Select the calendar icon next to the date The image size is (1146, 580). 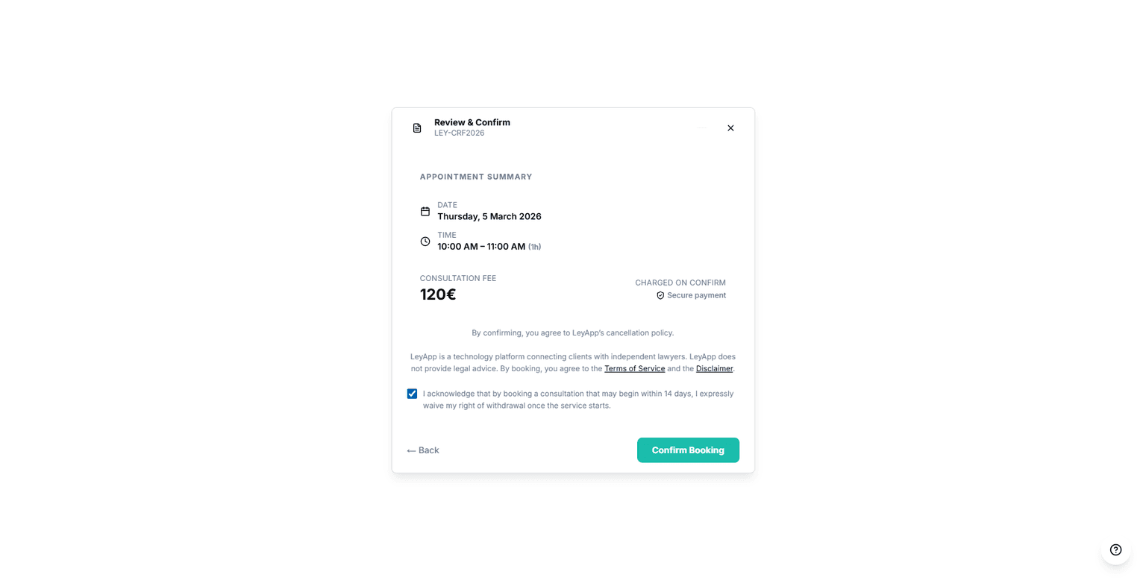425,211
